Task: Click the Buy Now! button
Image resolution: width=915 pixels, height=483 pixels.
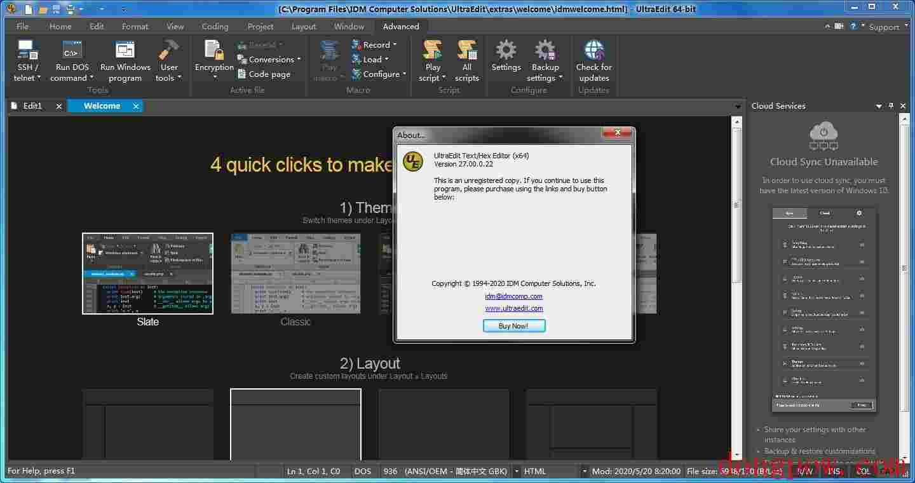Action: 513,326
